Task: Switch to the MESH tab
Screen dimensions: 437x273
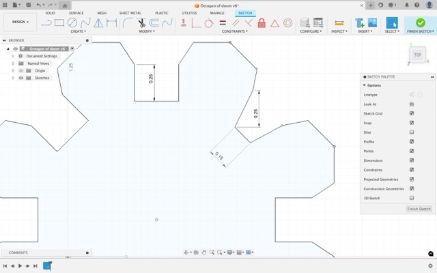Action: click(102, 13)
